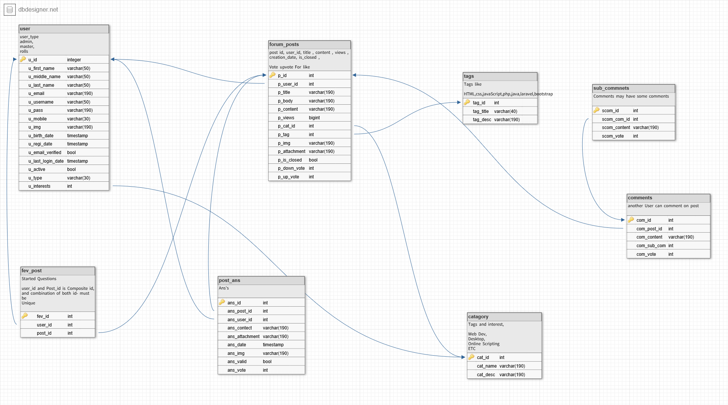Select the com_post_id field row
The height and width of the screenshot is (405, 728).
[x=668, y=229]
